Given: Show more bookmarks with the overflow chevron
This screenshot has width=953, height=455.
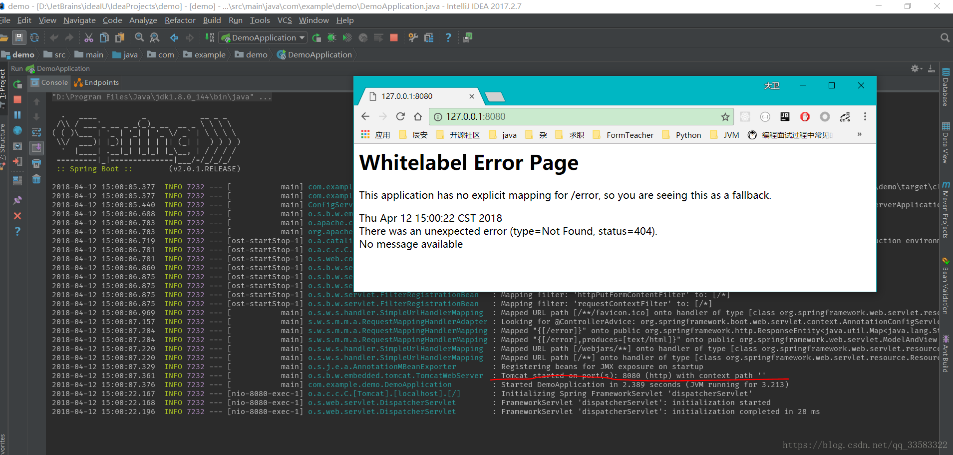Looking at the screenshot, I should (860, 134).
